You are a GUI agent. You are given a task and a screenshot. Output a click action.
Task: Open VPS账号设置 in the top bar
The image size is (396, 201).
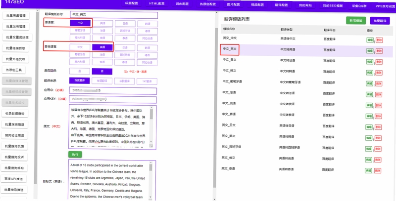(x=385, y=6)
